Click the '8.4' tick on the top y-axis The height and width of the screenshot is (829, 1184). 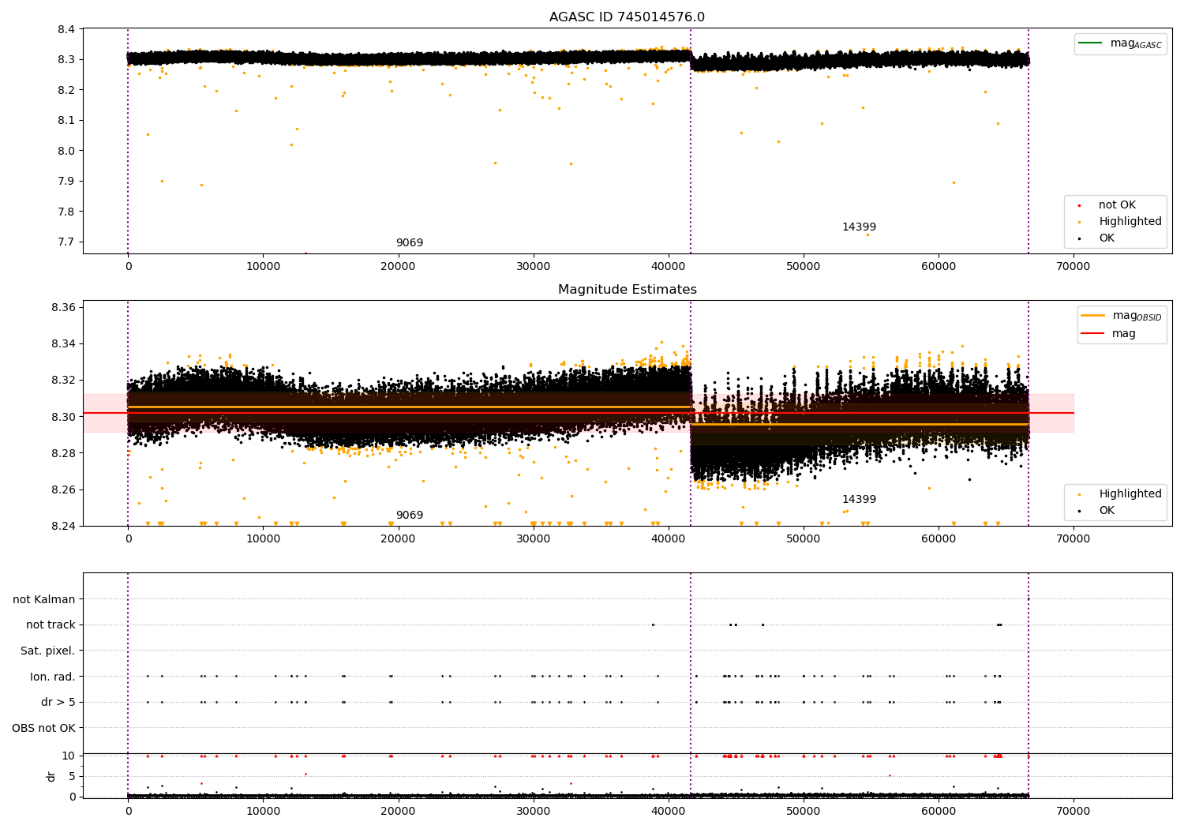[66, 29]
